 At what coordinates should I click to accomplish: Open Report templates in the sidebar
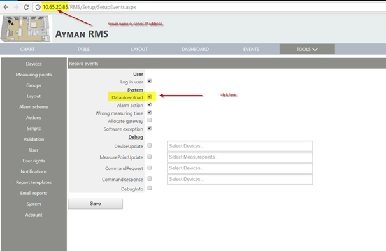click(x=34, y=183)
